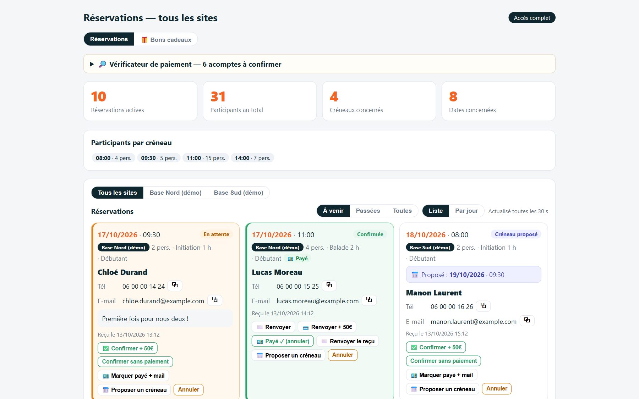
Task: Filter by Base Sud (démo) site
Action: [239, 193]
